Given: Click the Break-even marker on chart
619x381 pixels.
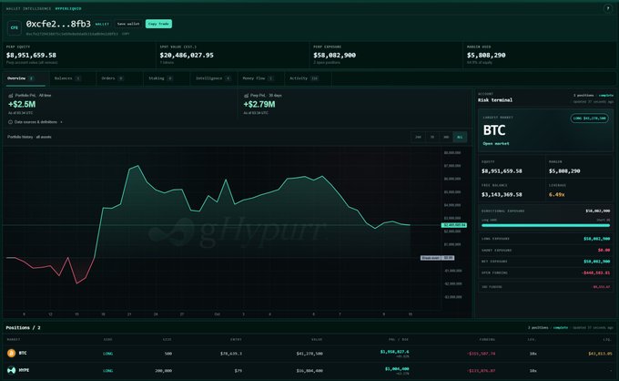Looking at the screenshot, I should 437,258.
